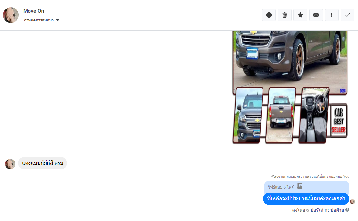Star this conversation as follow-up
This screenshot has height=221, width=358.
click(x=300, y=15)
